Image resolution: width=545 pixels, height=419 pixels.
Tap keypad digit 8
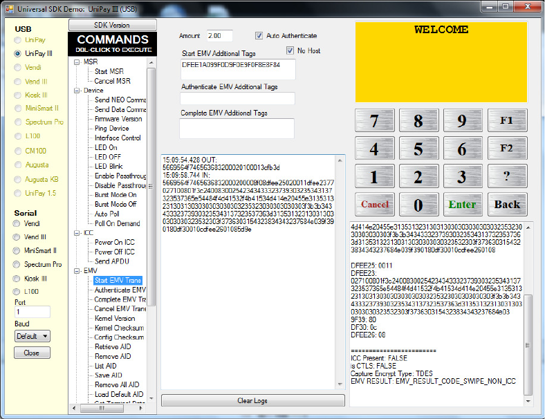[419, 120]
